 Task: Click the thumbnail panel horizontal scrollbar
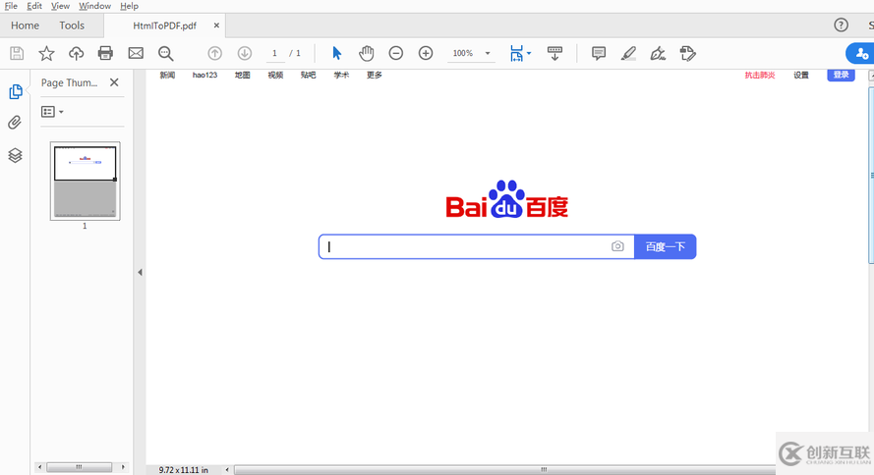point(80,467)
